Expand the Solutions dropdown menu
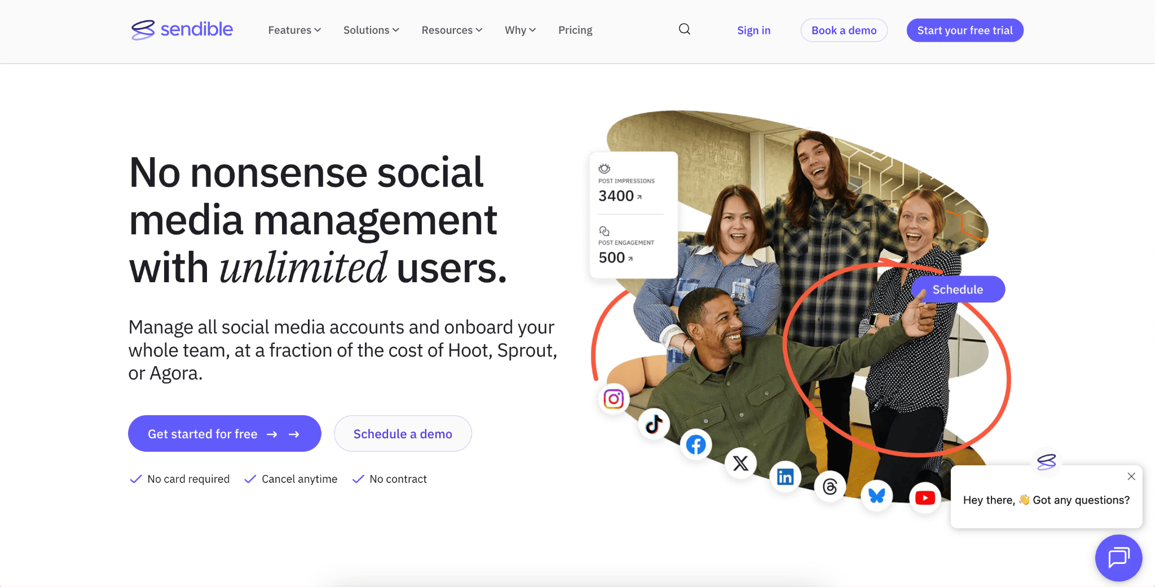 [x=371, y=30]
